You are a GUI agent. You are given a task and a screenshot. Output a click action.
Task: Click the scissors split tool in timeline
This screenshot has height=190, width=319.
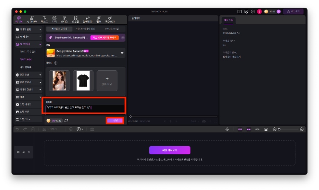[44, 129]
